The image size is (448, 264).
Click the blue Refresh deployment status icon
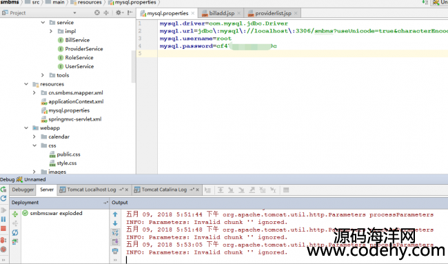point(15,232)
